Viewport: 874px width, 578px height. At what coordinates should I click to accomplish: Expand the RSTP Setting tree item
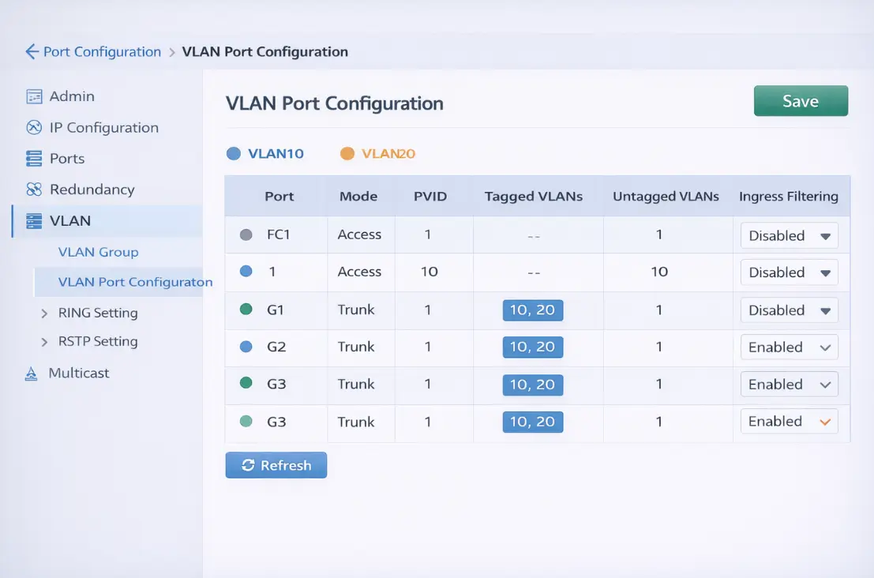45,342
